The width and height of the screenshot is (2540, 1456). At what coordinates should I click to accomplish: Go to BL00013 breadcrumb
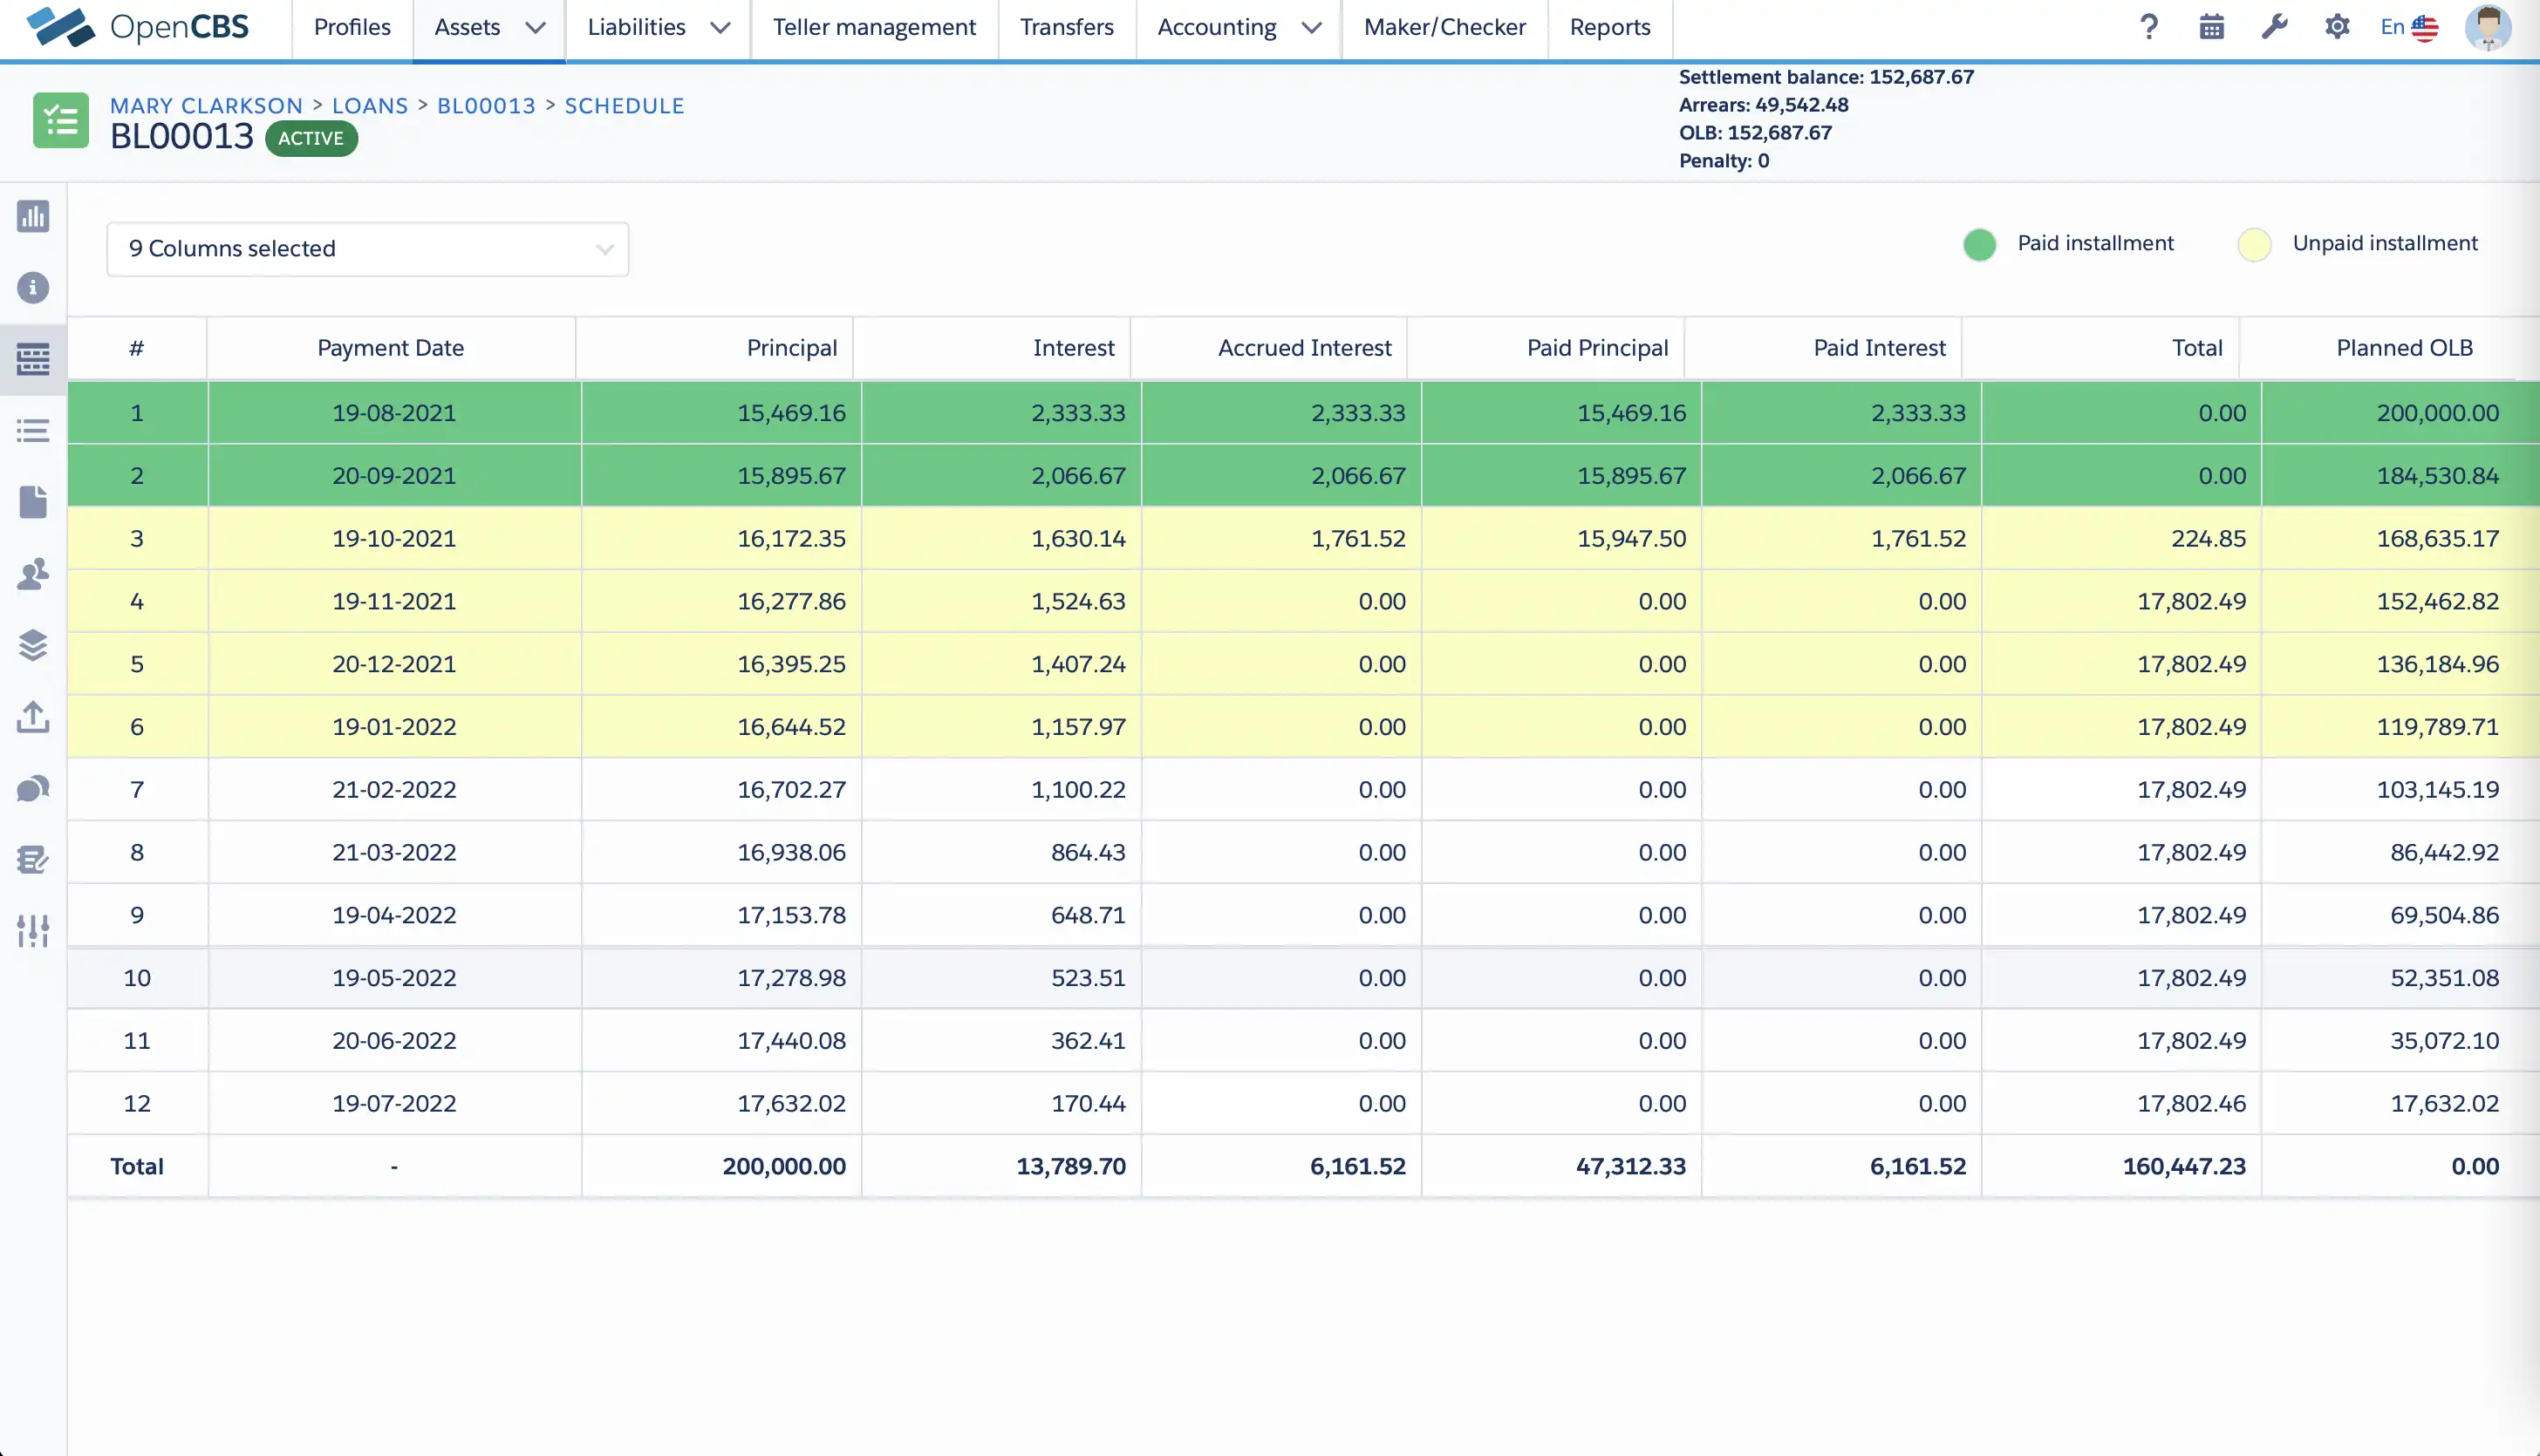click(x=486, y=106)
